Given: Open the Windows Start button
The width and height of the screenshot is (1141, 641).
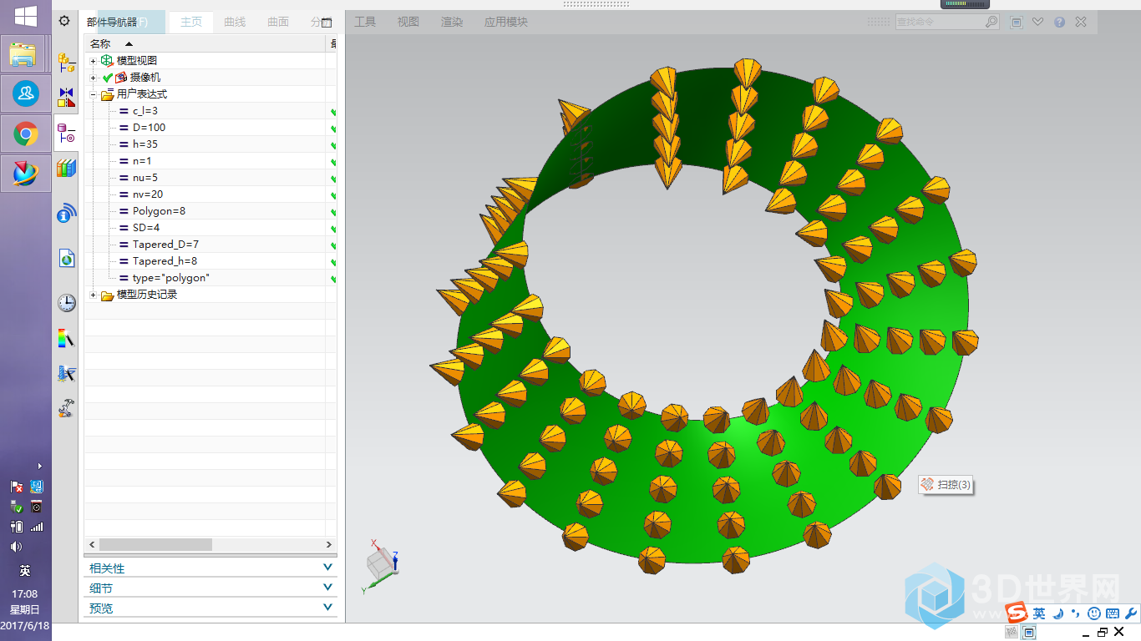Looking at the screenshot, I should 25,16.
